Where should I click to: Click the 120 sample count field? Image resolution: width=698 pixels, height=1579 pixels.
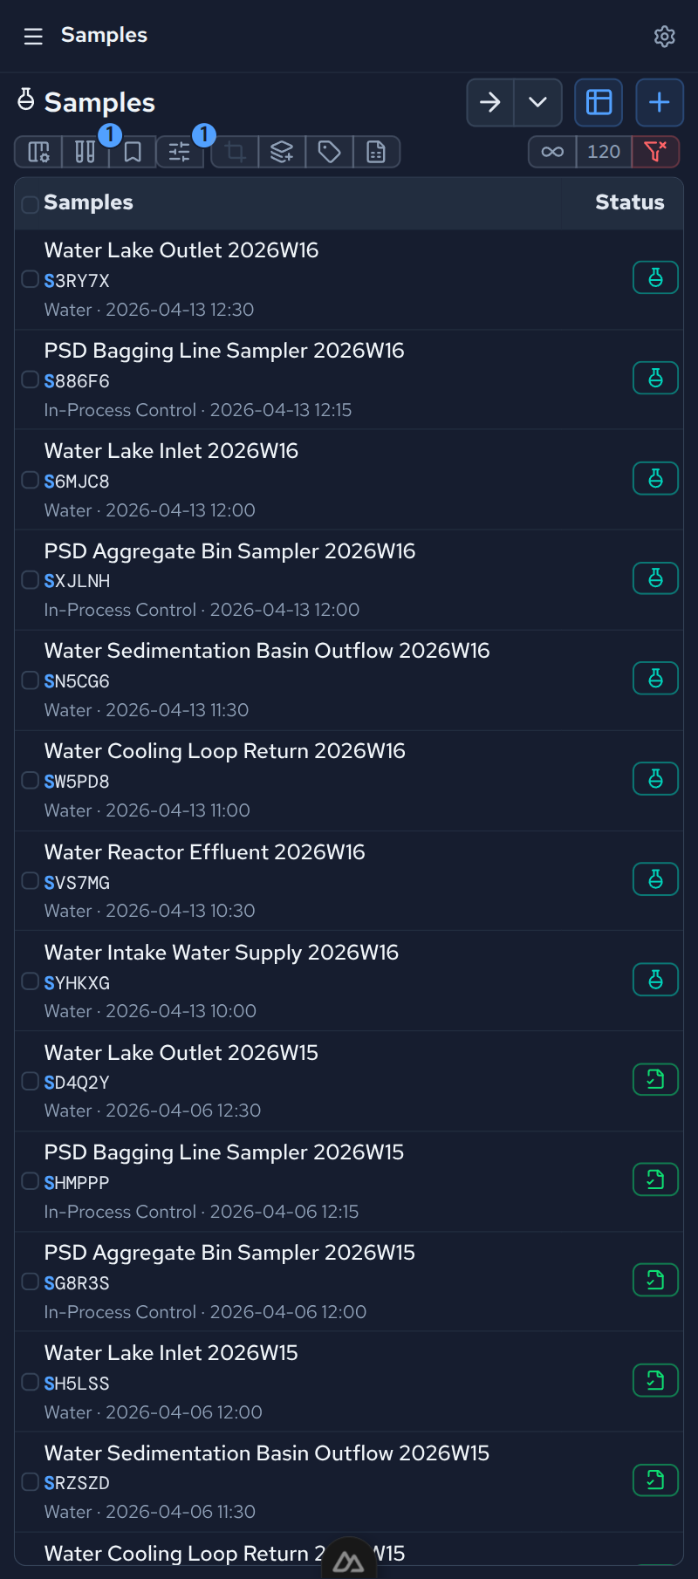coord(604,152)
